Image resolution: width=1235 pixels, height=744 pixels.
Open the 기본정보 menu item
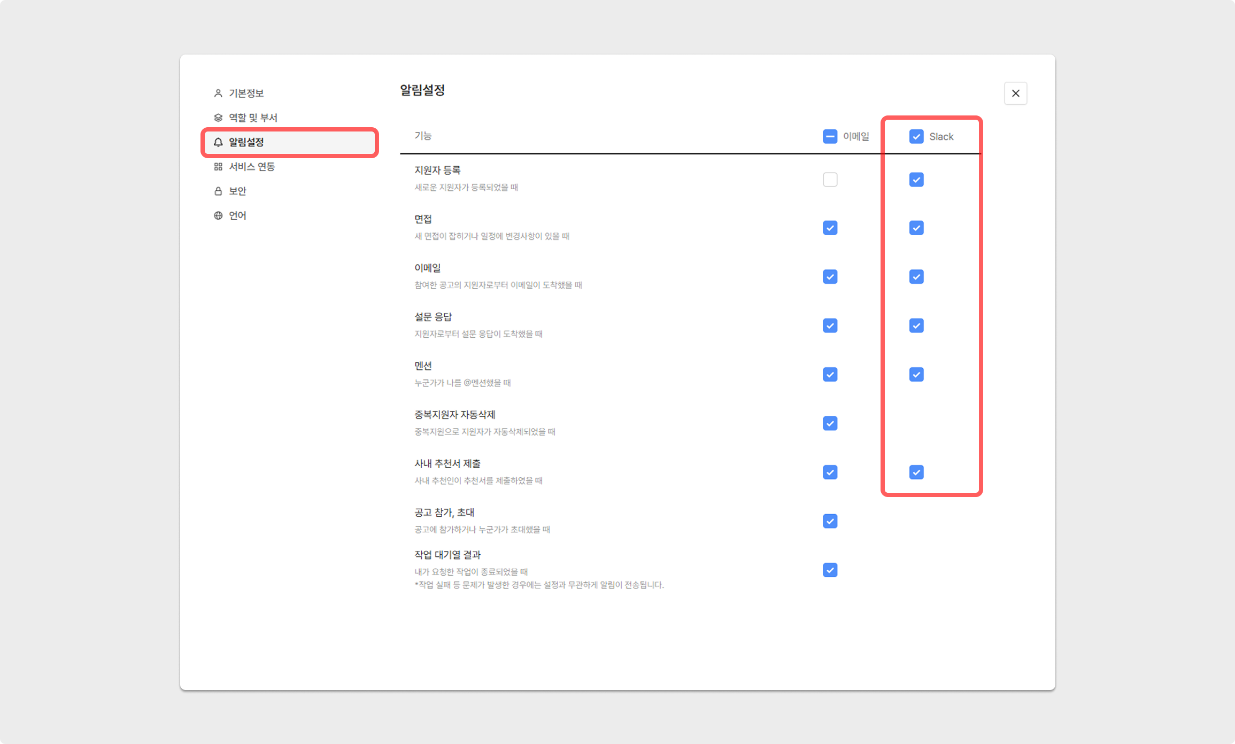click(246, 93)
